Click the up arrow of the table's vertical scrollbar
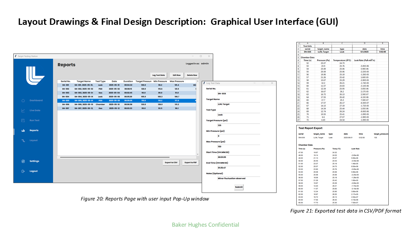411x231 pixels. coord(197,81)
